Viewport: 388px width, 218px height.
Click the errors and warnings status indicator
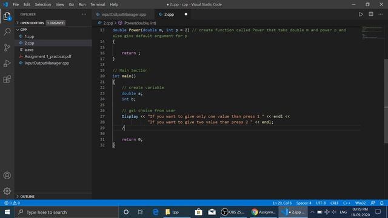pos(12,203)
